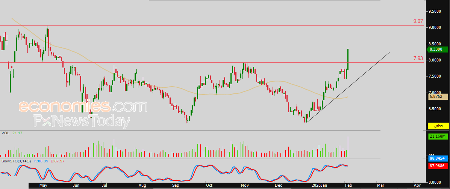
Task: Select the blue 88.8454 stochastic K tag
Action: pyautogui.click(x=438, y=159)
